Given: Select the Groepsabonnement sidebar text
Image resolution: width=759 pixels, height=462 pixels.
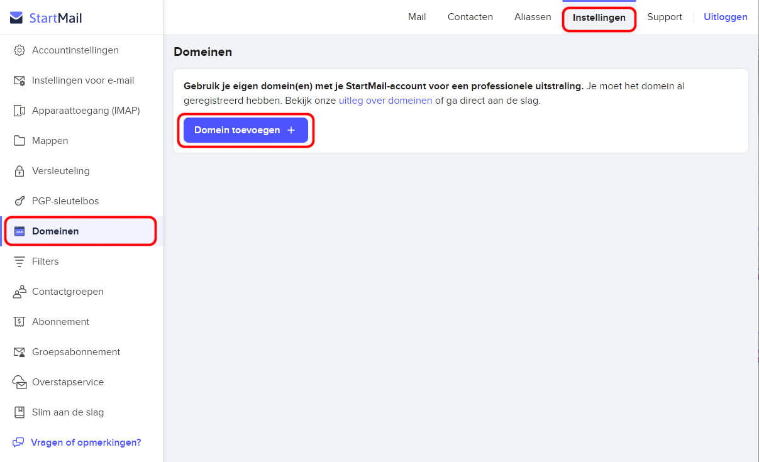Looking at the screenshot, I should 76,352.
